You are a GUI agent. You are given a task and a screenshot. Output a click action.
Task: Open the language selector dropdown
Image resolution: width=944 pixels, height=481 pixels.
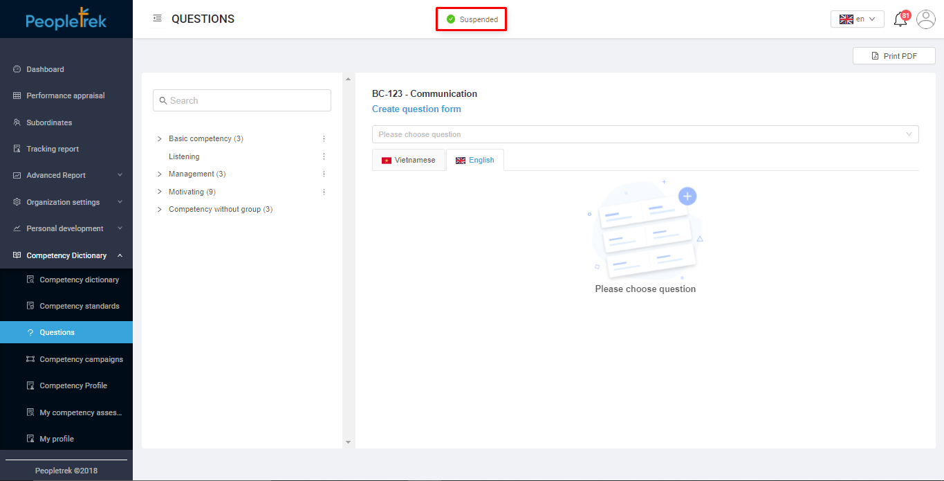tap(858, 19)
